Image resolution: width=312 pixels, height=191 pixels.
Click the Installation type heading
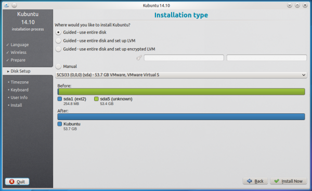[x=181, y=15]
